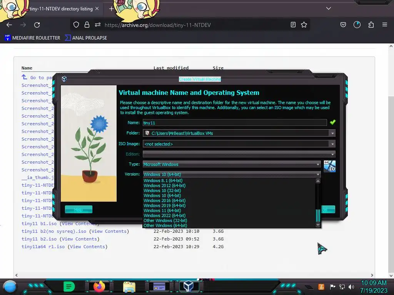This screenshot has height=295, width=394.
Task: Open the MEDIAFIRE ROULETTER bookmark
Action: point(33,38)
